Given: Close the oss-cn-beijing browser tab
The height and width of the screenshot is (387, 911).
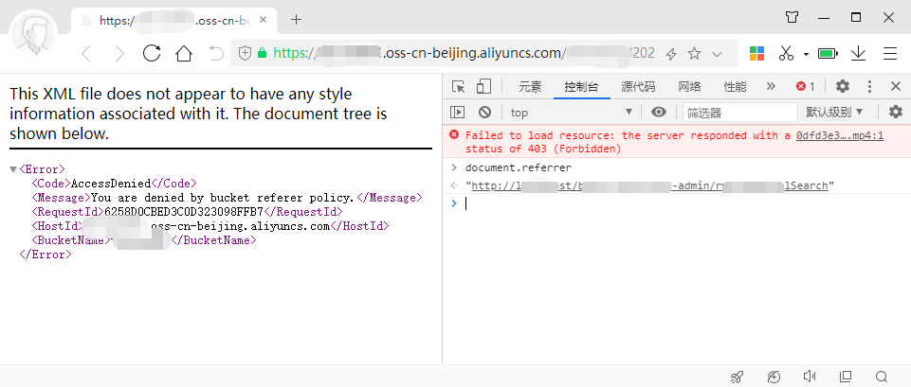Looking at the screenshot, I should tap(264, 20).
